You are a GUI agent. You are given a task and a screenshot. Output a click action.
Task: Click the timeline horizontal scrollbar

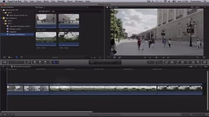(47, 112)
